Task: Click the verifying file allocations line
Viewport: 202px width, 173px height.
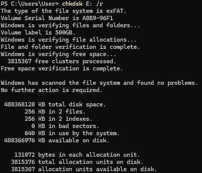Action: tap(68, 40)
